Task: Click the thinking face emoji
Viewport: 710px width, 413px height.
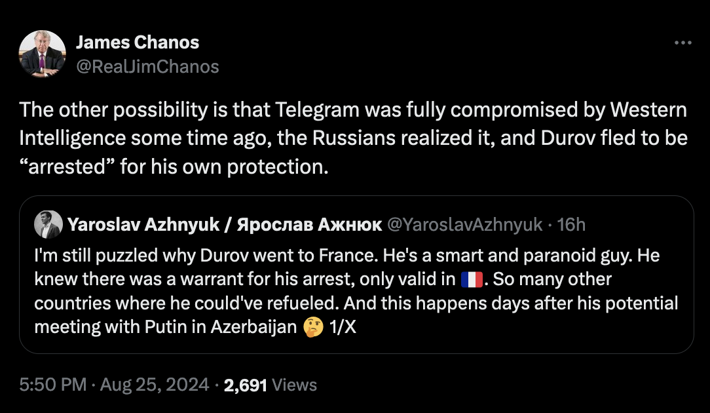Action: 313,327
